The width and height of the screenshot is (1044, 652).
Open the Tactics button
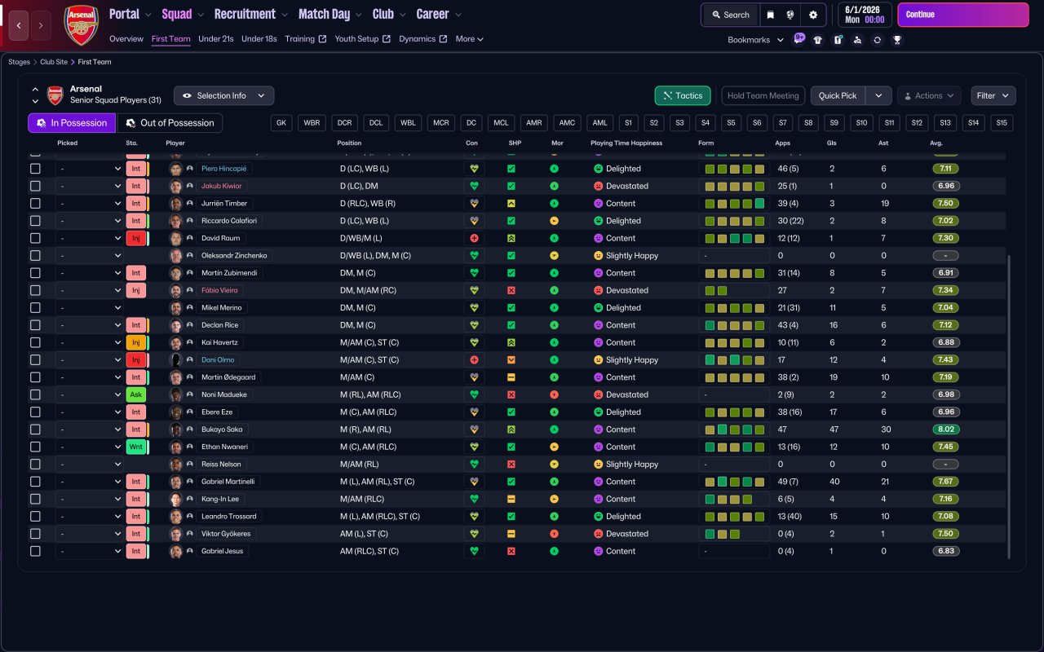tap(683, 95)
